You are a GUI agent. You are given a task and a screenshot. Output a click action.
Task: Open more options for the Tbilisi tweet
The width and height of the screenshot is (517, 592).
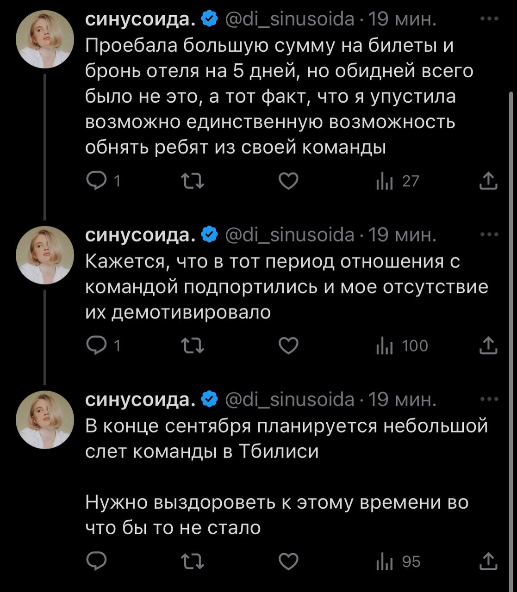point(489,400)
